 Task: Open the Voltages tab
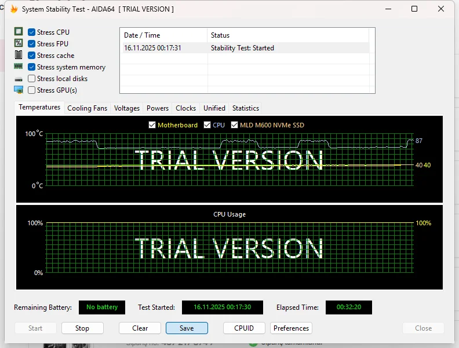click(127, 108)
